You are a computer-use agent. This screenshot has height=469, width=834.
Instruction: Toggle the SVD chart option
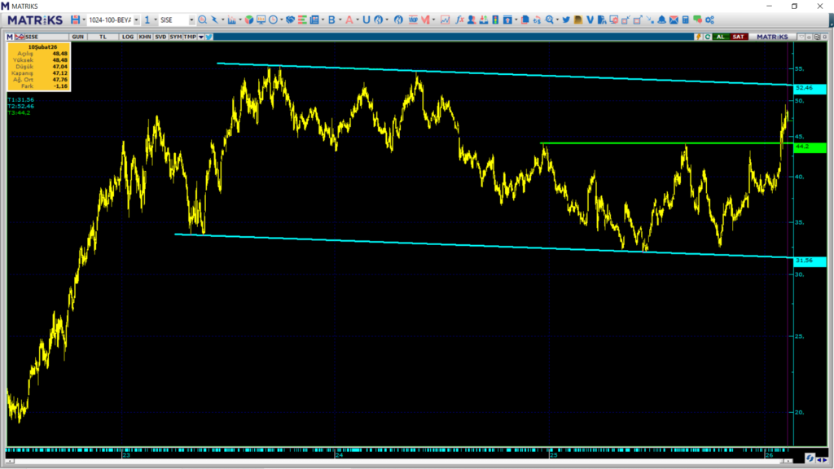160,37
